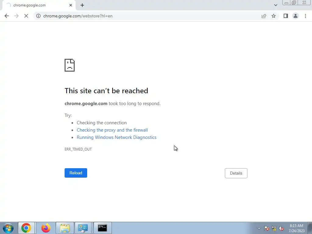Click the 'Checking the connection' text

click(x=102, y=123)
